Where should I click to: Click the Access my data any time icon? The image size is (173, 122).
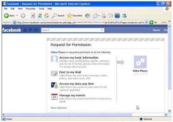pyautogui.click(x=54, y=85)
